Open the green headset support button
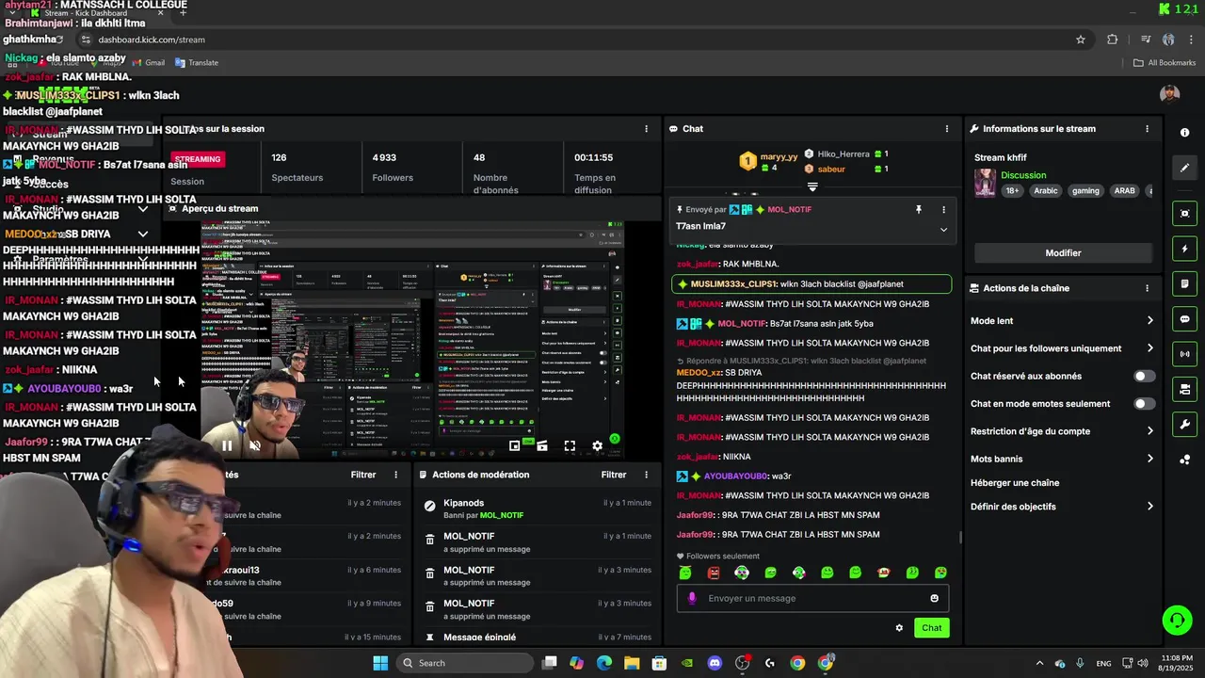The image size is (1205, 678). tap(1177, 620)
